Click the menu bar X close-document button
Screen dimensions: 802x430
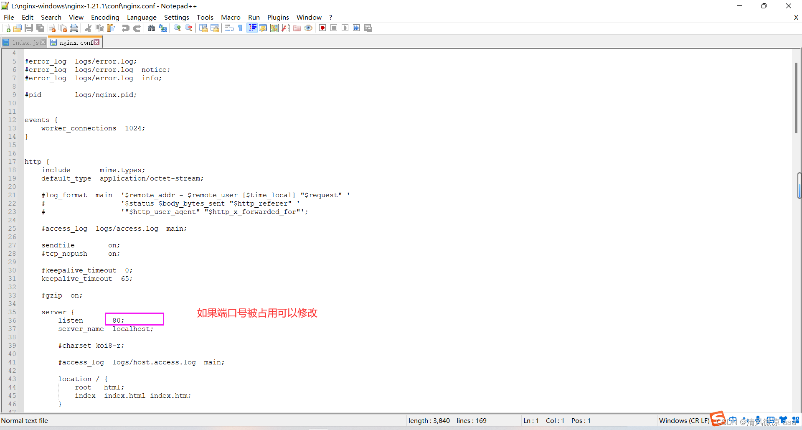pos(796,17)
